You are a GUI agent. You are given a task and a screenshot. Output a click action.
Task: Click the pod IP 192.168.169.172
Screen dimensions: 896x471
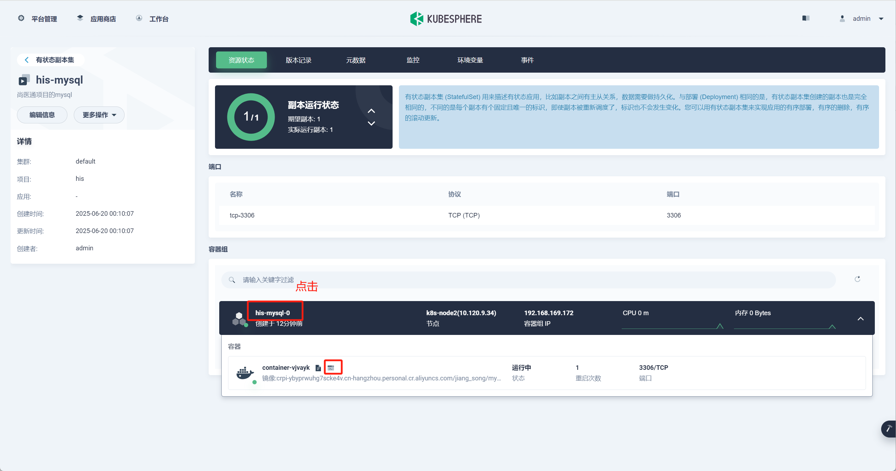pos(549,313)
